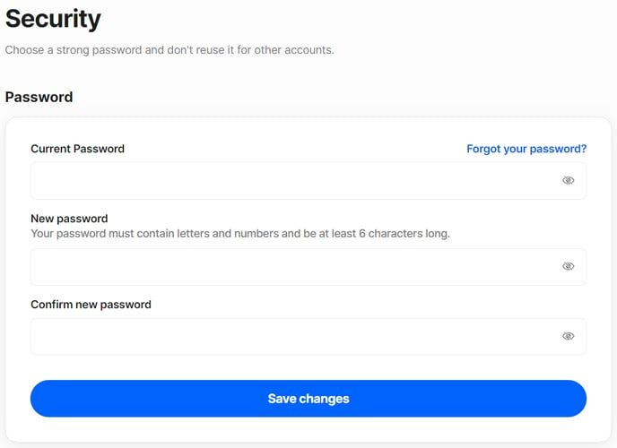The width and height of the screenshot is (617, 448).
Task: Toggle visibility of New password field
Action: pyautogui.click(x=568, y=266)
